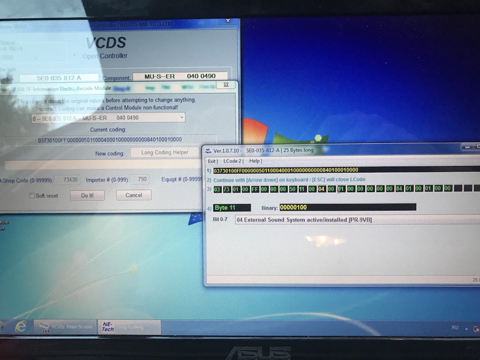
Task: Close the Recode Module dialog
Action: tap(226, 85)
